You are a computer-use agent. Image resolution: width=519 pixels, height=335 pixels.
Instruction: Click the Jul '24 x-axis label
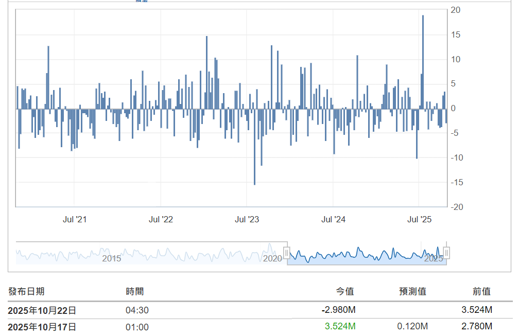pyautogui.click(x=333, y=220)
